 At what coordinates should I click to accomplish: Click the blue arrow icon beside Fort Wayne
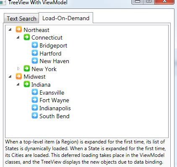35,100
